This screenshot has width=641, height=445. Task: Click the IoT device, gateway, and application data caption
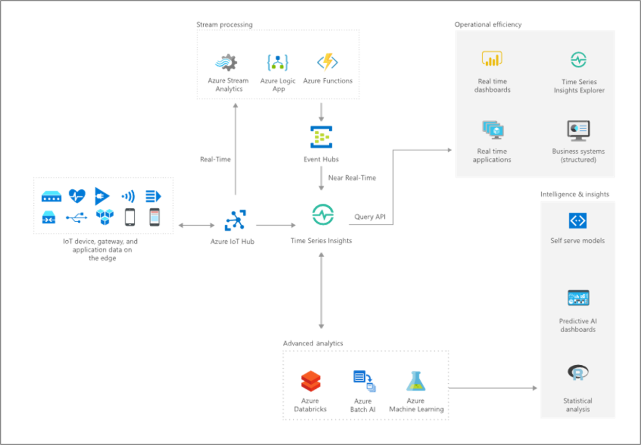coord(101,250)
